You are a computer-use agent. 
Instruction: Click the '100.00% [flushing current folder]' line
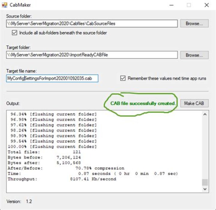click(x=52, y=147)
